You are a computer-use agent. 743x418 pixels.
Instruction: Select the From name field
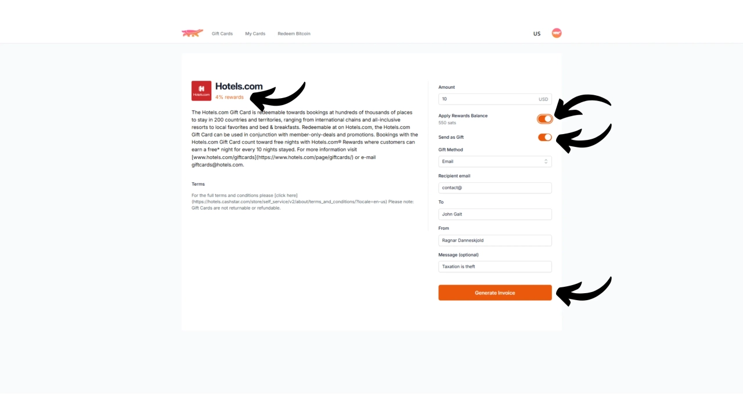tap(495, 240)
